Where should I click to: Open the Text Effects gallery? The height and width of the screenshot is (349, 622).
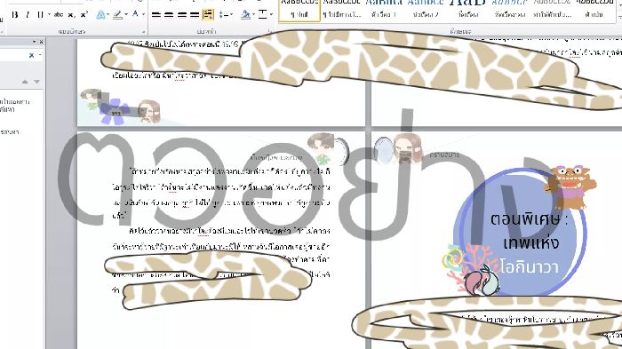(100, 15)
